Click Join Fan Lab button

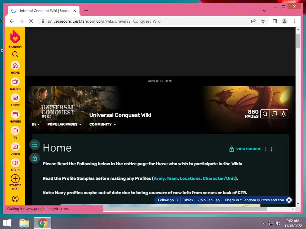(x=209, y=200)
